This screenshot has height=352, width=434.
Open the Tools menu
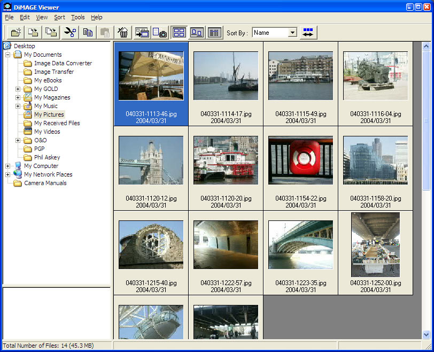(78, 17)
